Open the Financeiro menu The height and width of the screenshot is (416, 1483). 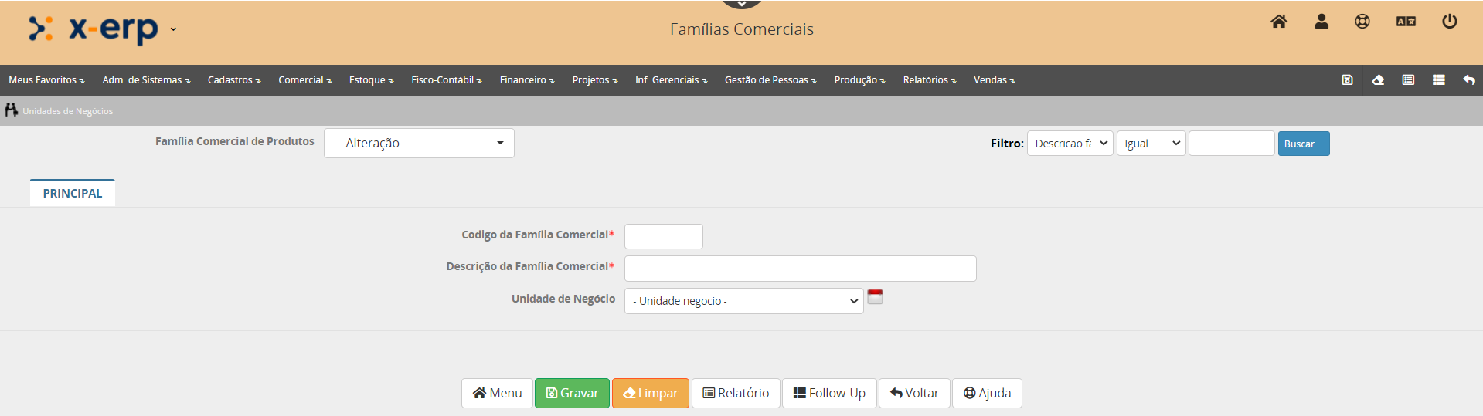tap(527, 80)
